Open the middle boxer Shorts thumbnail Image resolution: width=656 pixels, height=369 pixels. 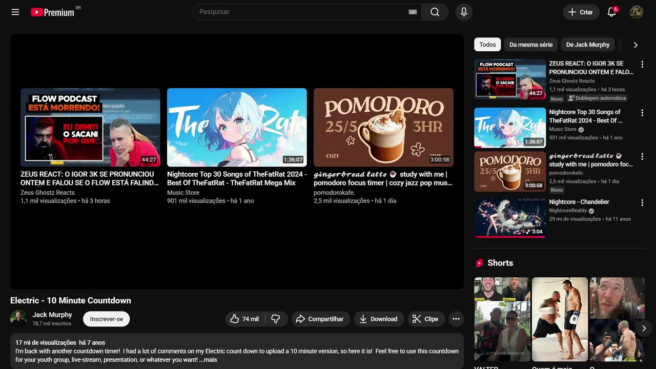[560, 319]
